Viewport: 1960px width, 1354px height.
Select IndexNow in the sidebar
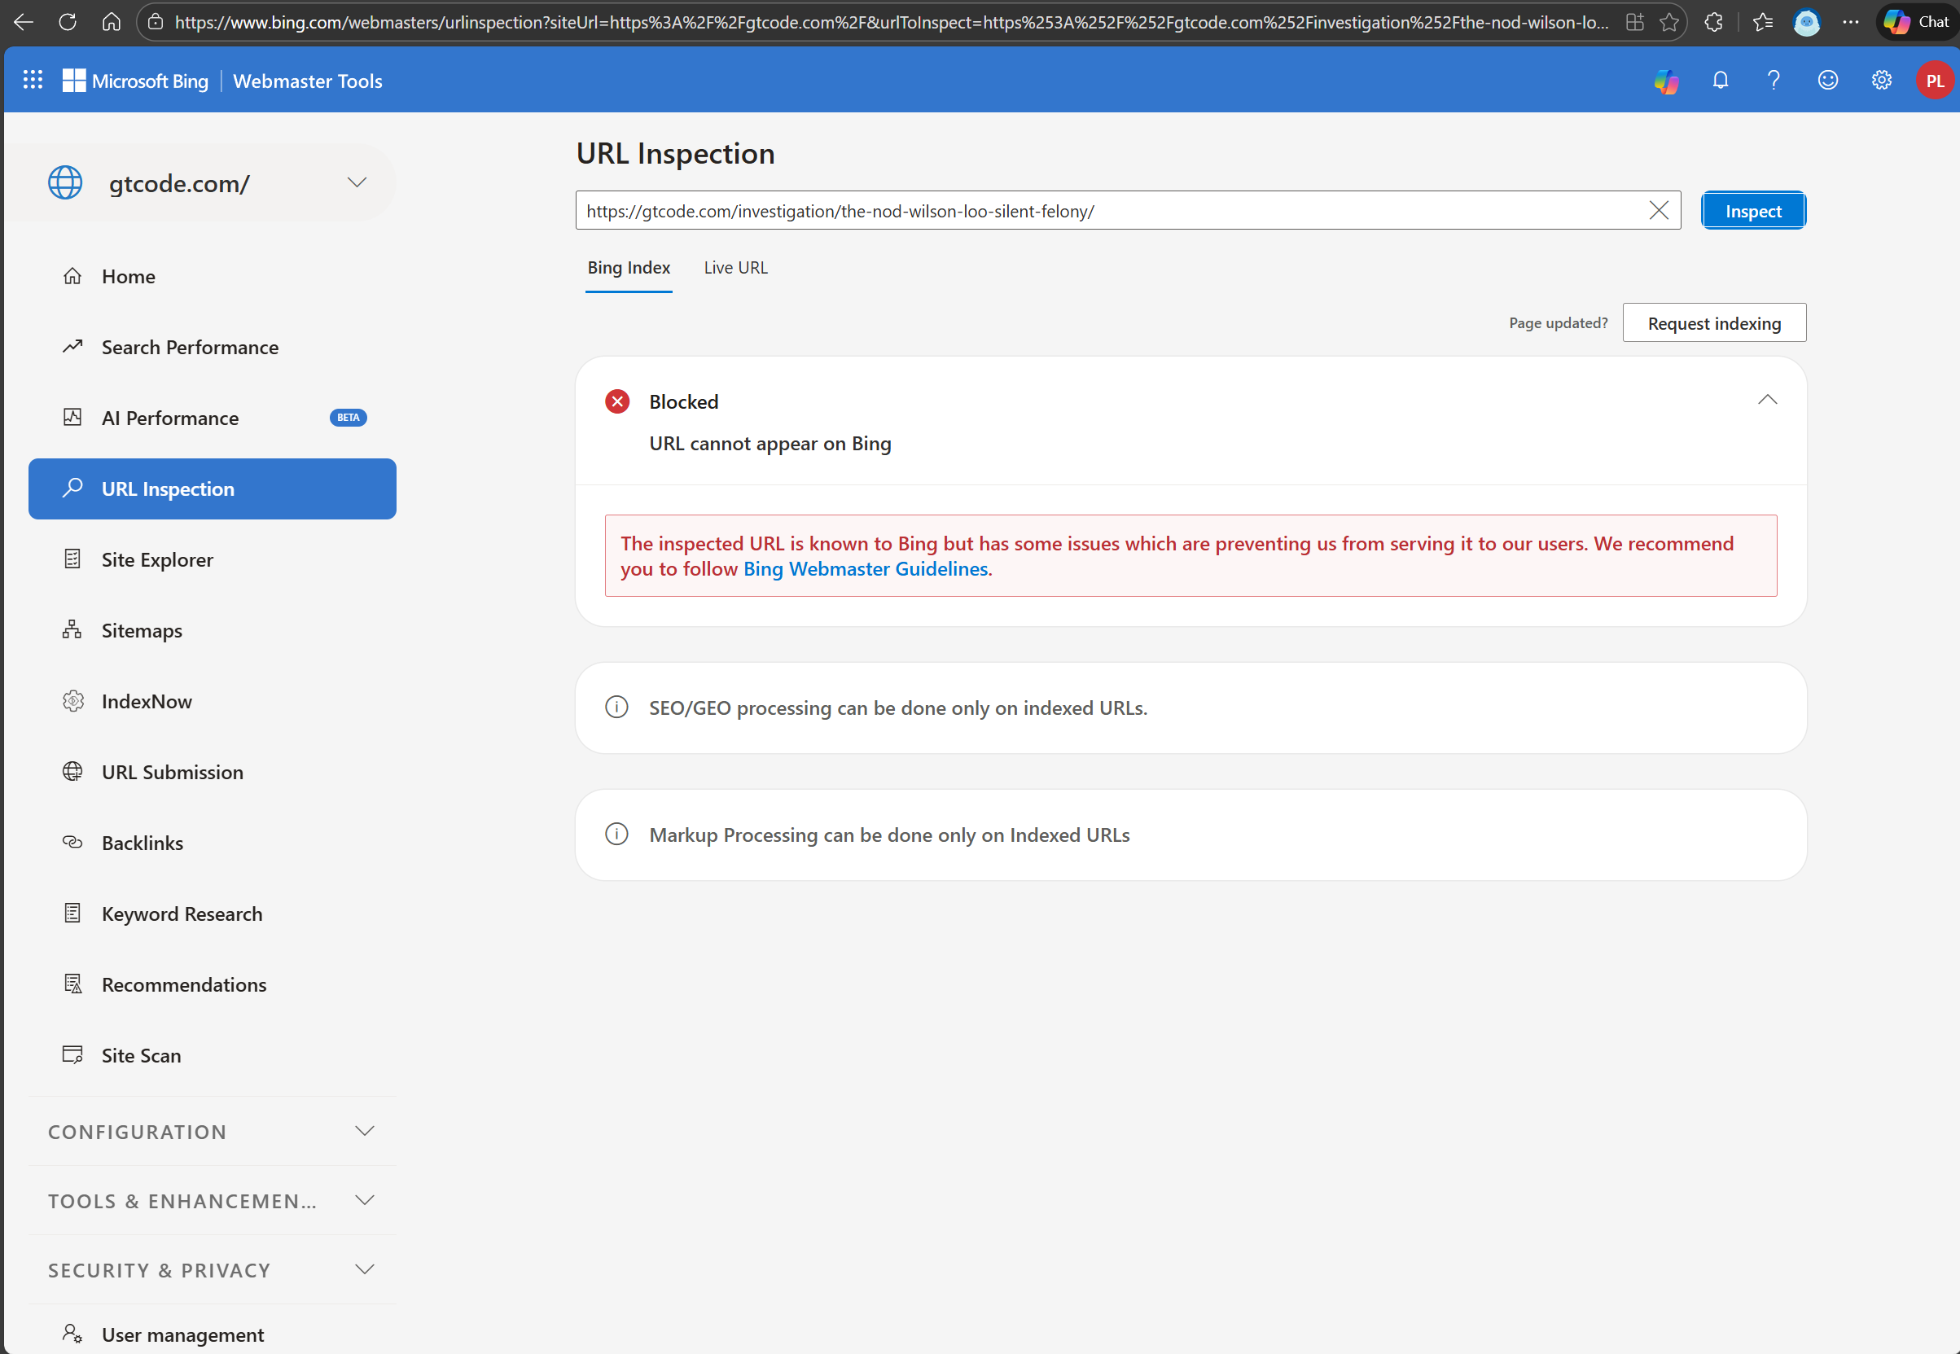146,701
